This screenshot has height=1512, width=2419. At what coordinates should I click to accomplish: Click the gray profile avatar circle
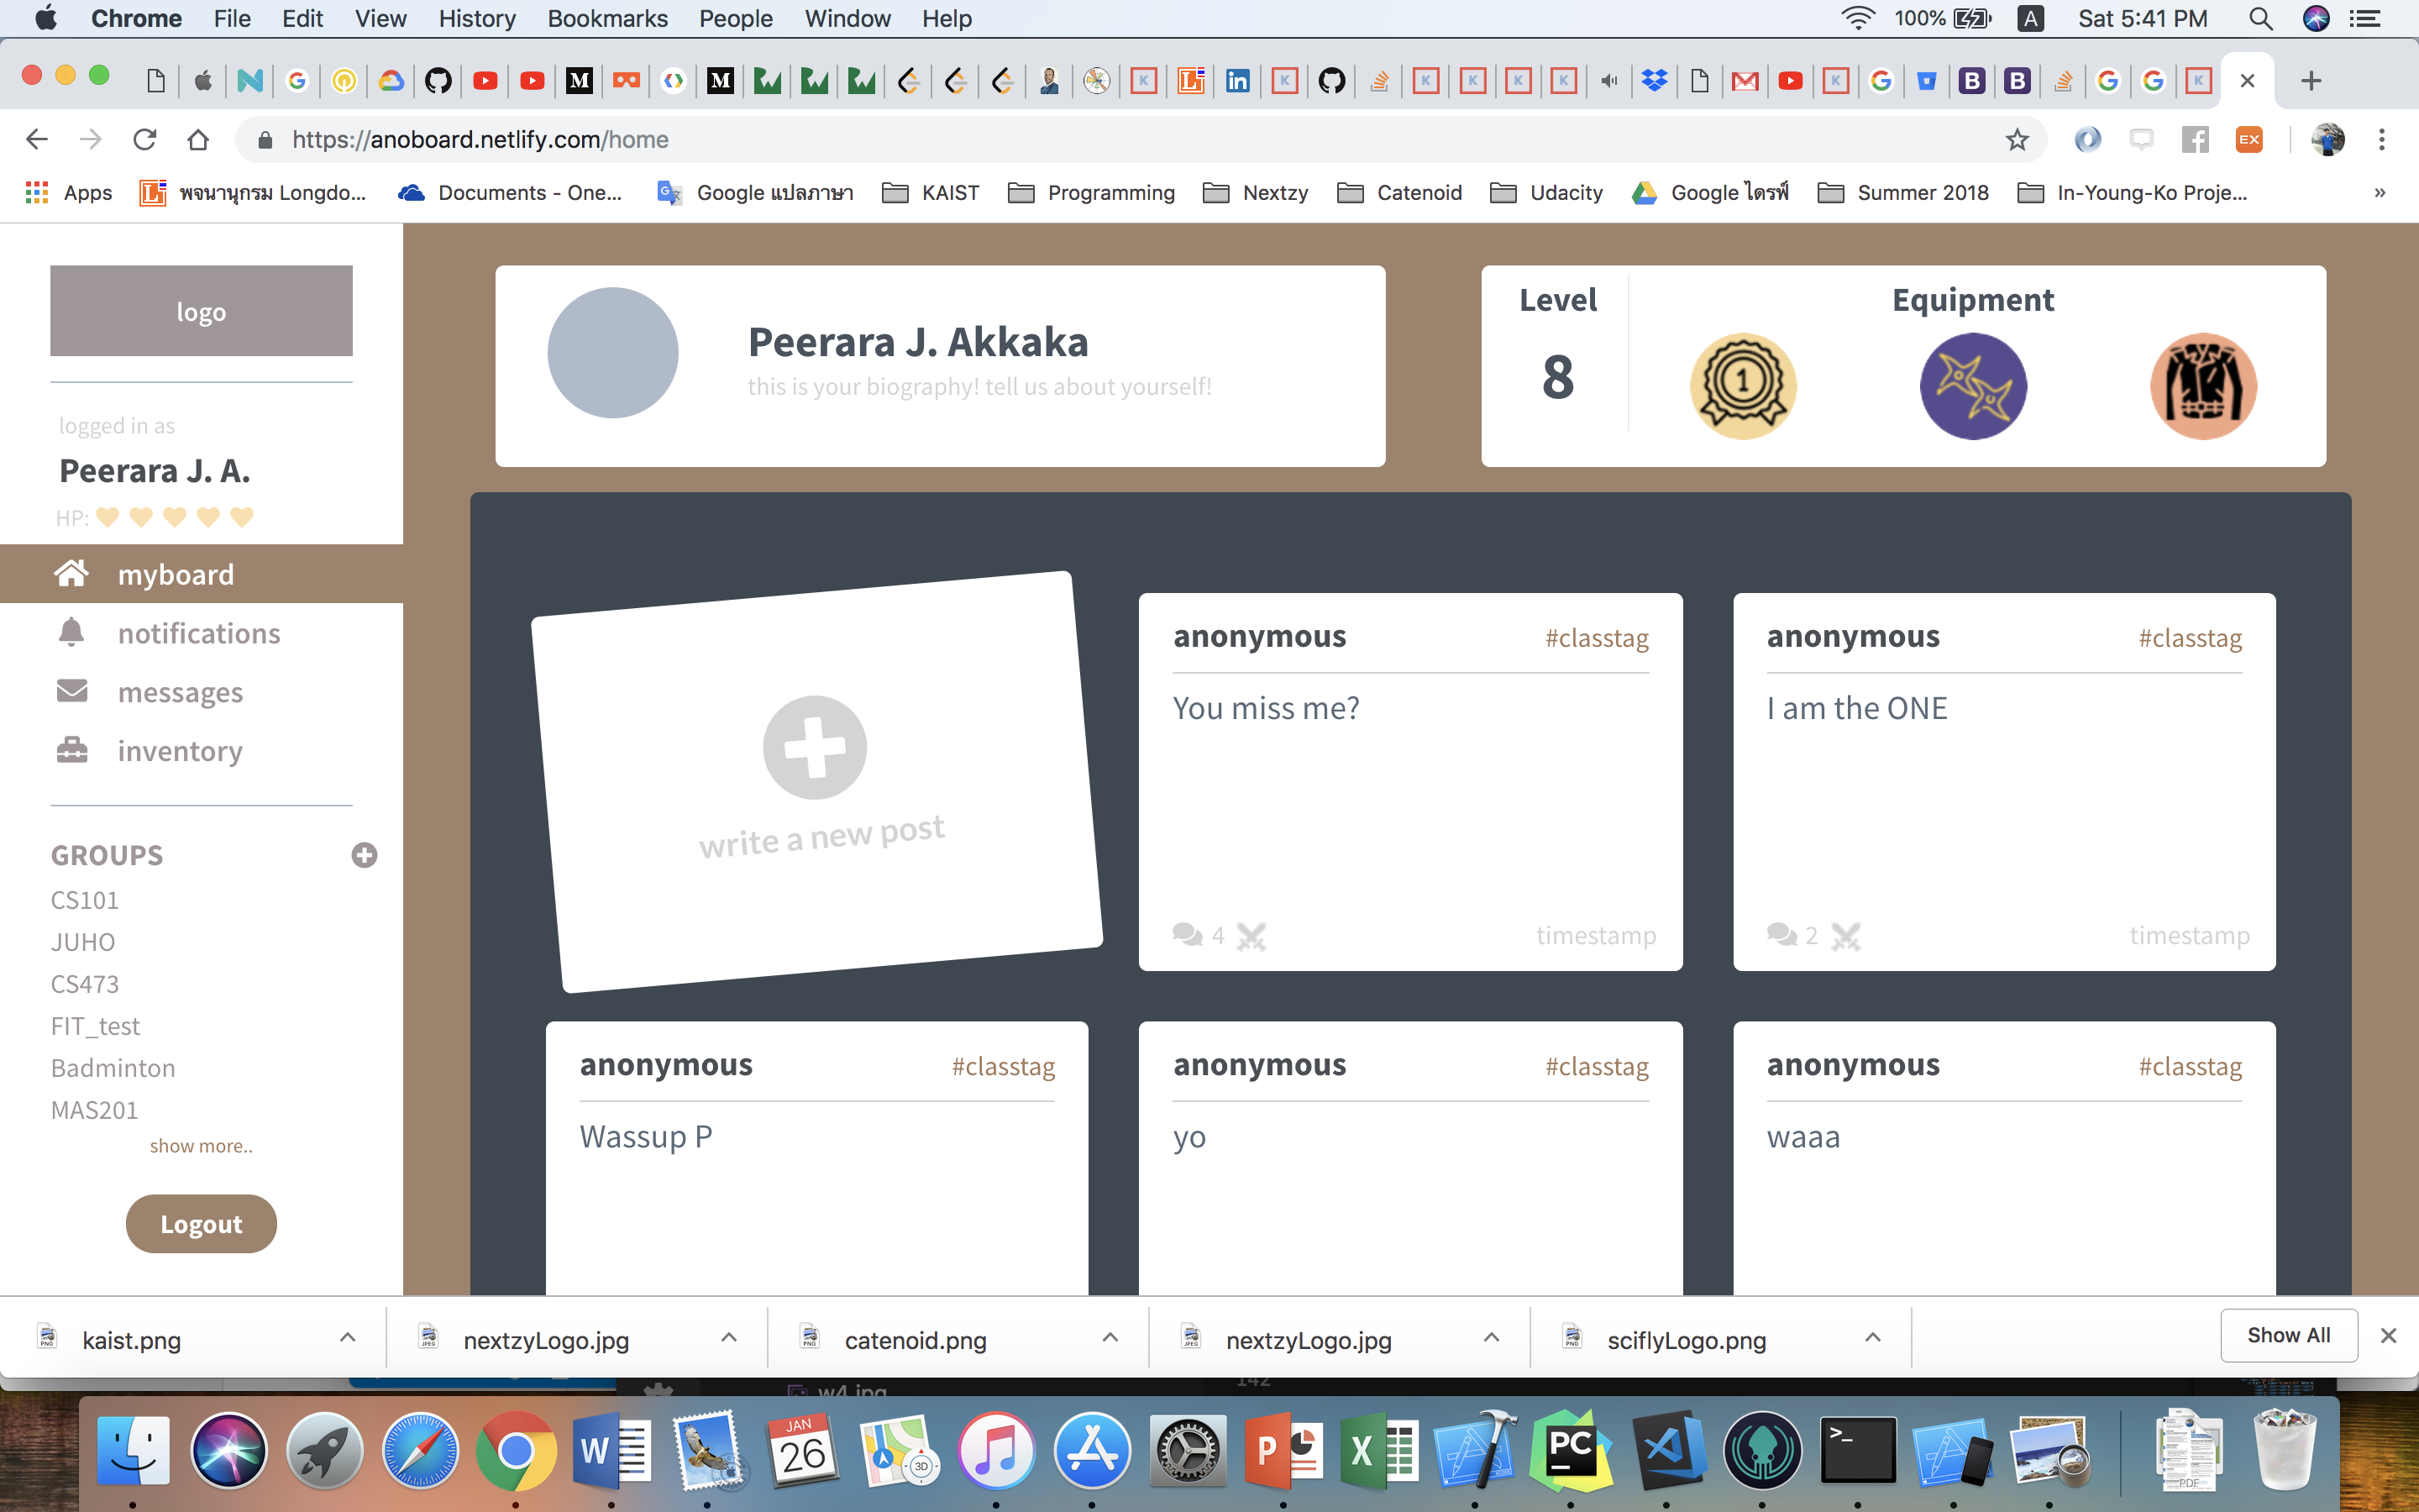[613, 353]
